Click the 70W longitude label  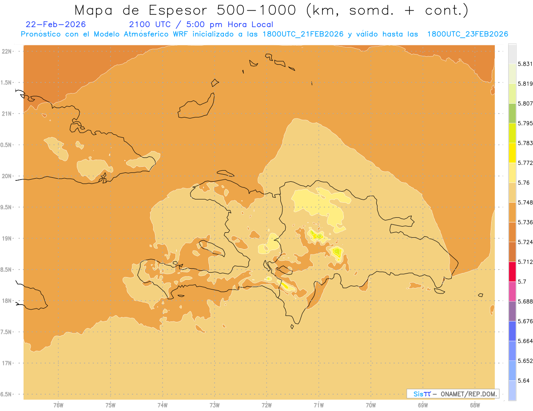click(371, 405)
